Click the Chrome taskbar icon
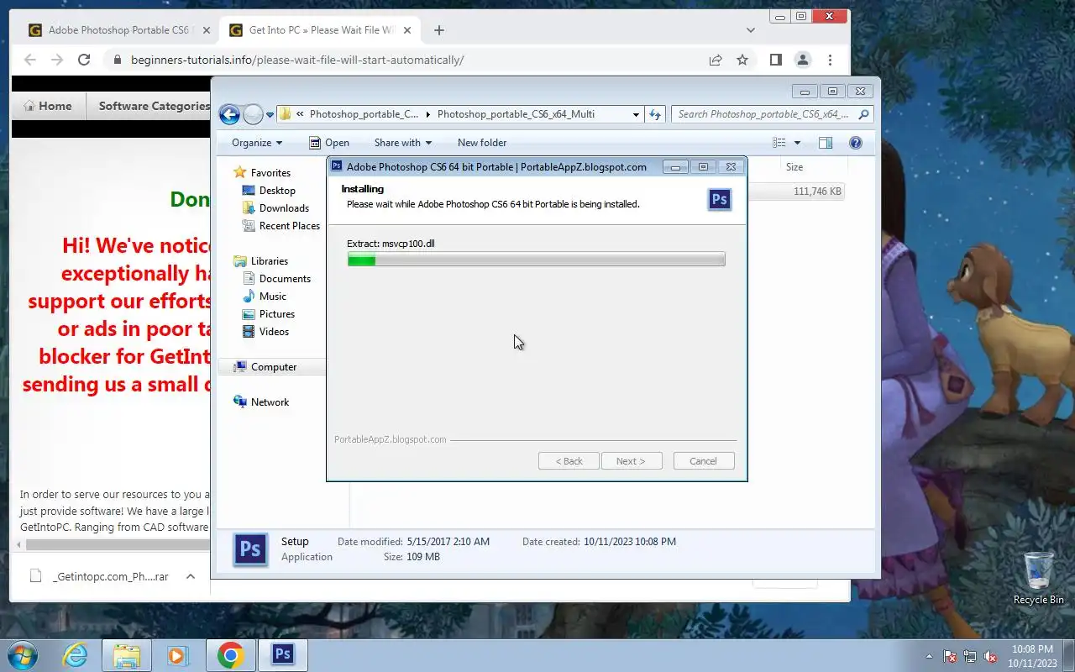1075x672 pixels. point(230,655)
